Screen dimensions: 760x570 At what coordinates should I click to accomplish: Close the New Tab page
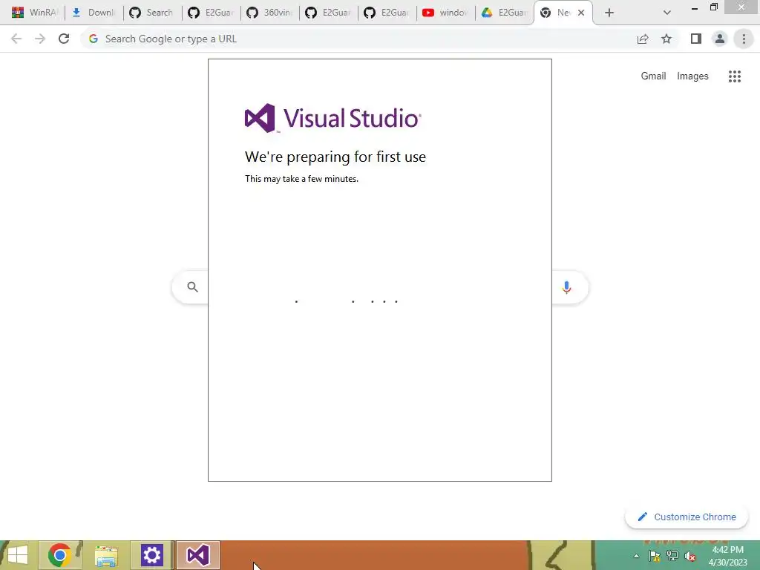[581, 13]
